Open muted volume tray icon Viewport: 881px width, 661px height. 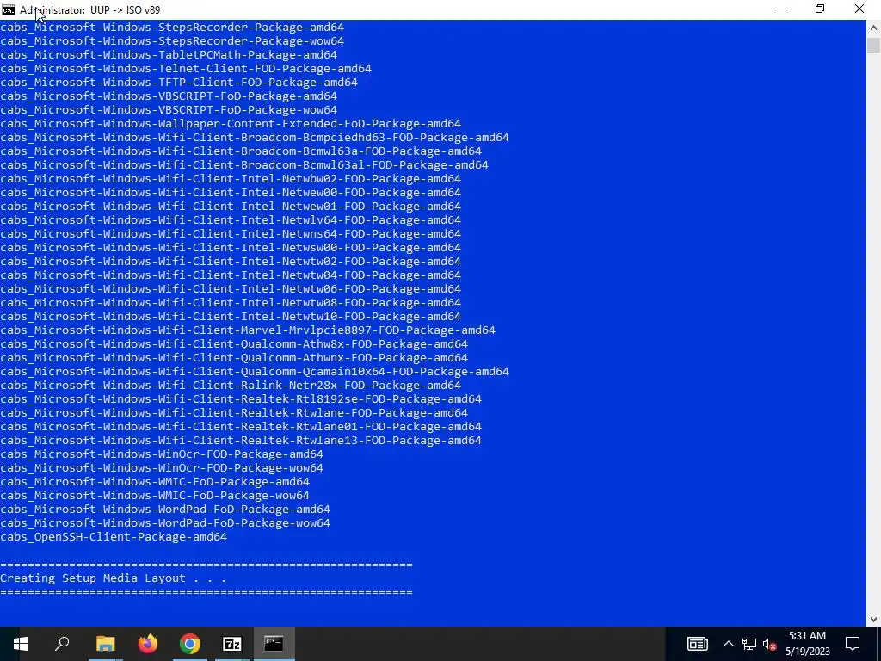coord(770,644)
